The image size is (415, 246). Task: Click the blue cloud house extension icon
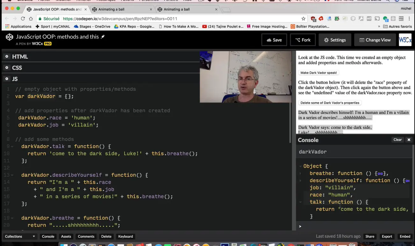click(x=329, y=18)
